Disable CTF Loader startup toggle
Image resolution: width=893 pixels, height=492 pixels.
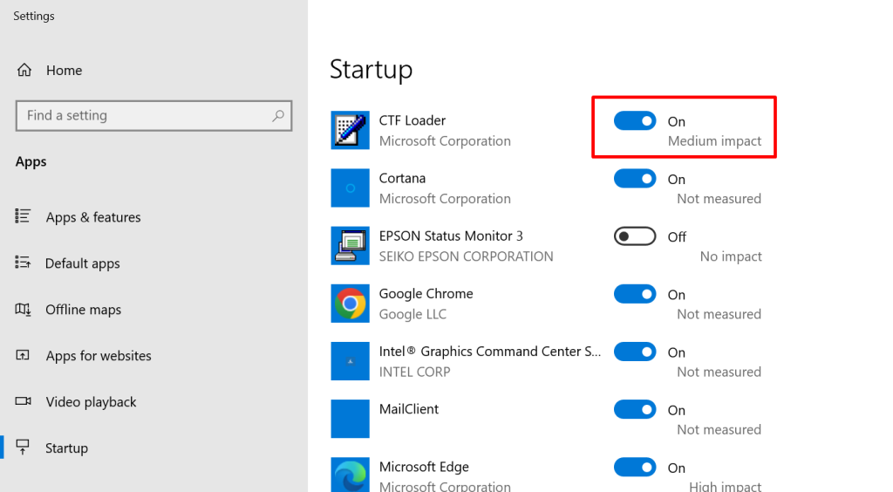pos(635,121)
